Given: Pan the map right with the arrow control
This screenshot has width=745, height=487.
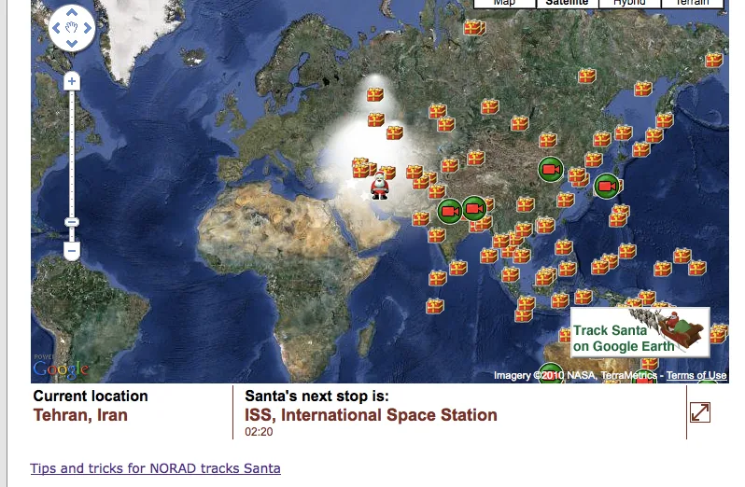Looking at the screenshot, I should (88, 28).
